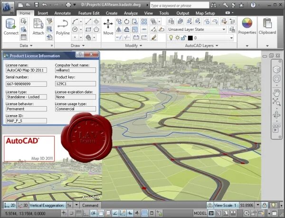Switch to the Insert ribbon tab

[43, 13]
